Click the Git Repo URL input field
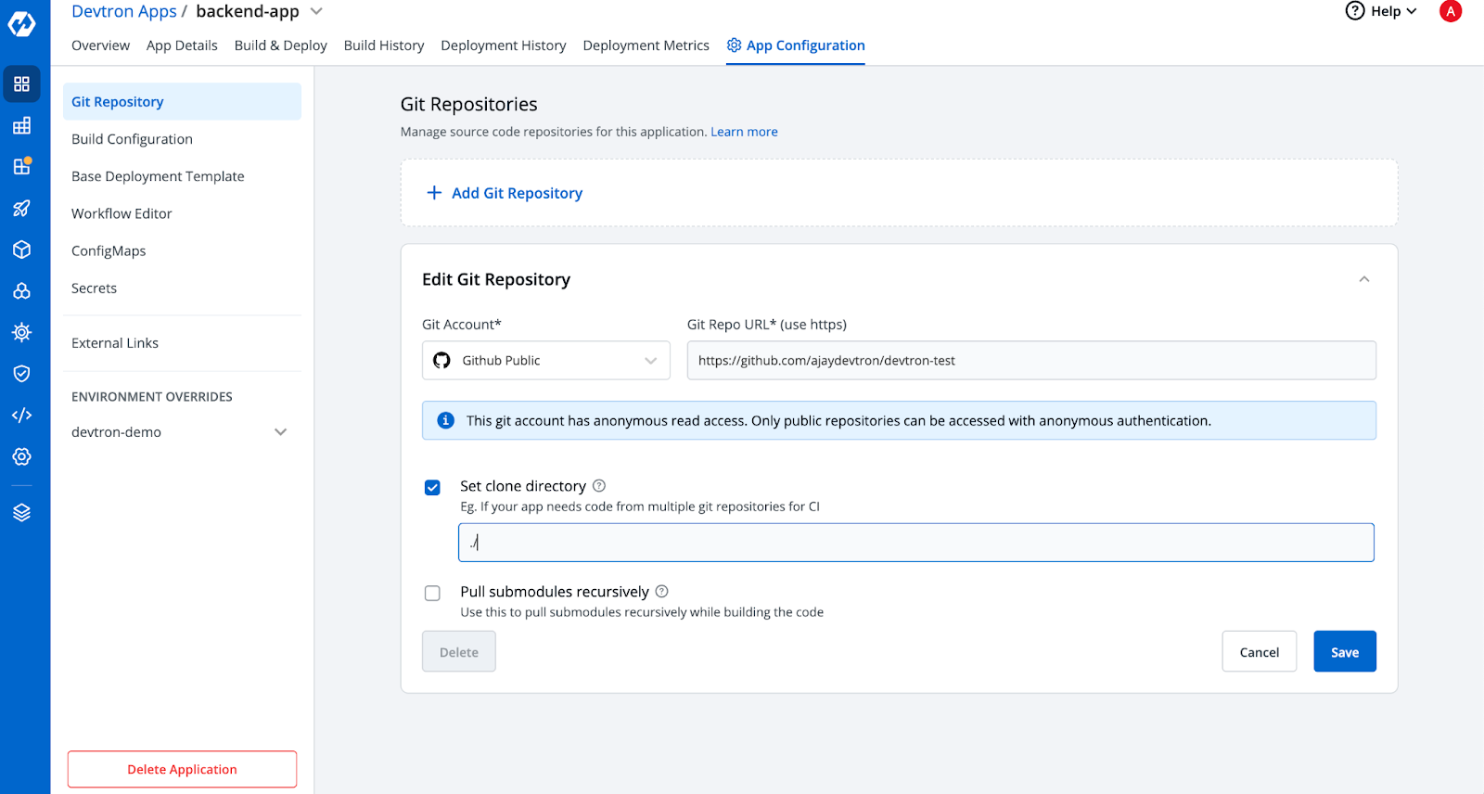Image resolution: width=1484 pixels, height=794 pixels. (1031, 360)
